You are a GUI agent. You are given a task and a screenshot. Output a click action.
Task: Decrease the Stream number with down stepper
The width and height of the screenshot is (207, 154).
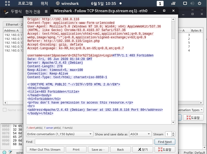point(173,136)
